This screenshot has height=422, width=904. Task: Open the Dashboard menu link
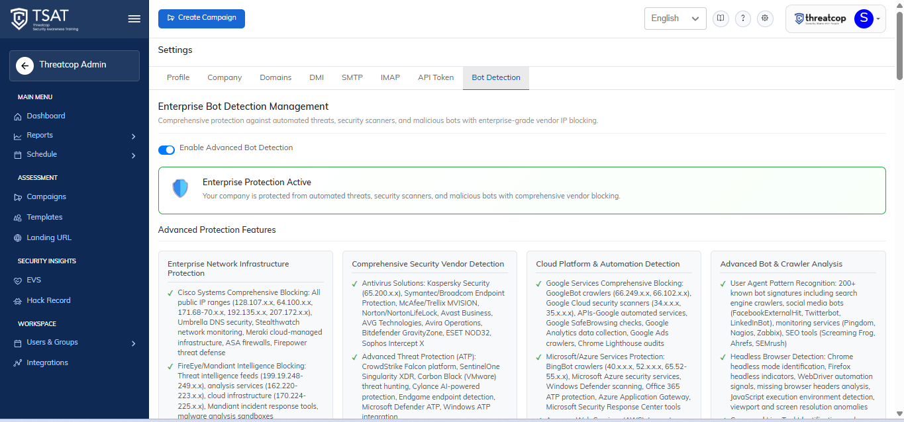click(x=46, y=116)
